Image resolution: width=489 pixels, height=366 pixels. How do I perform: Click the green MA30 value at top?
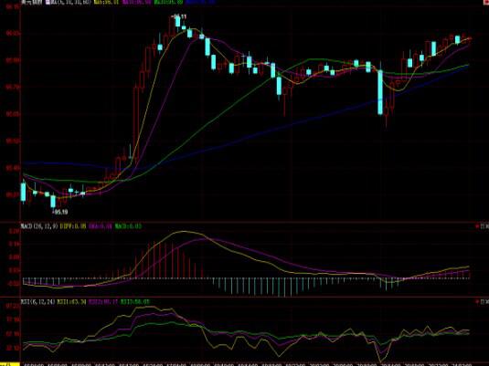[x=168, y=2]
